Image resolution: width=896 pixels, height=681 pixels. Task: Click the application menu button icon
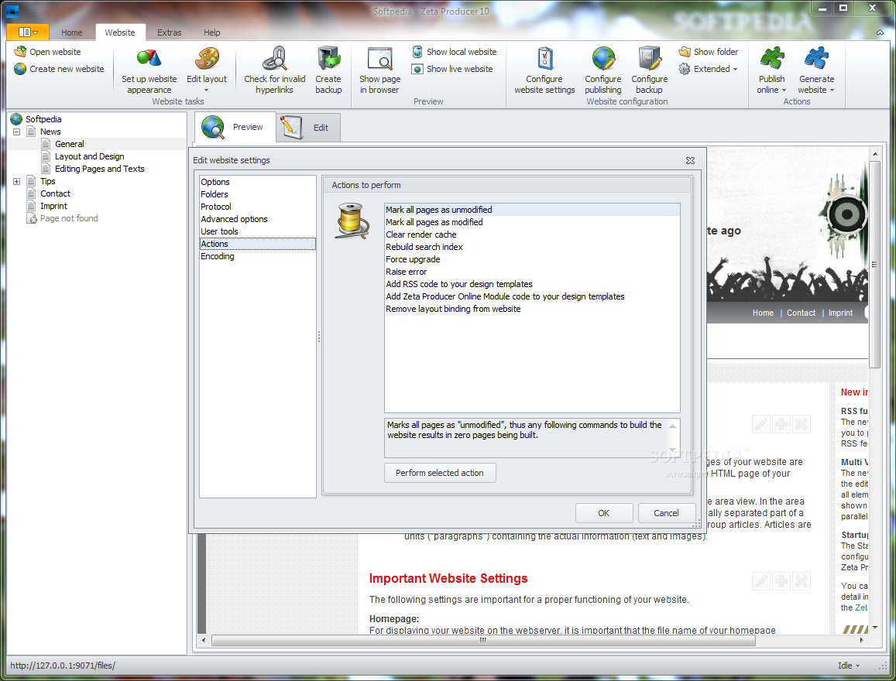click(x=28, y=33)
